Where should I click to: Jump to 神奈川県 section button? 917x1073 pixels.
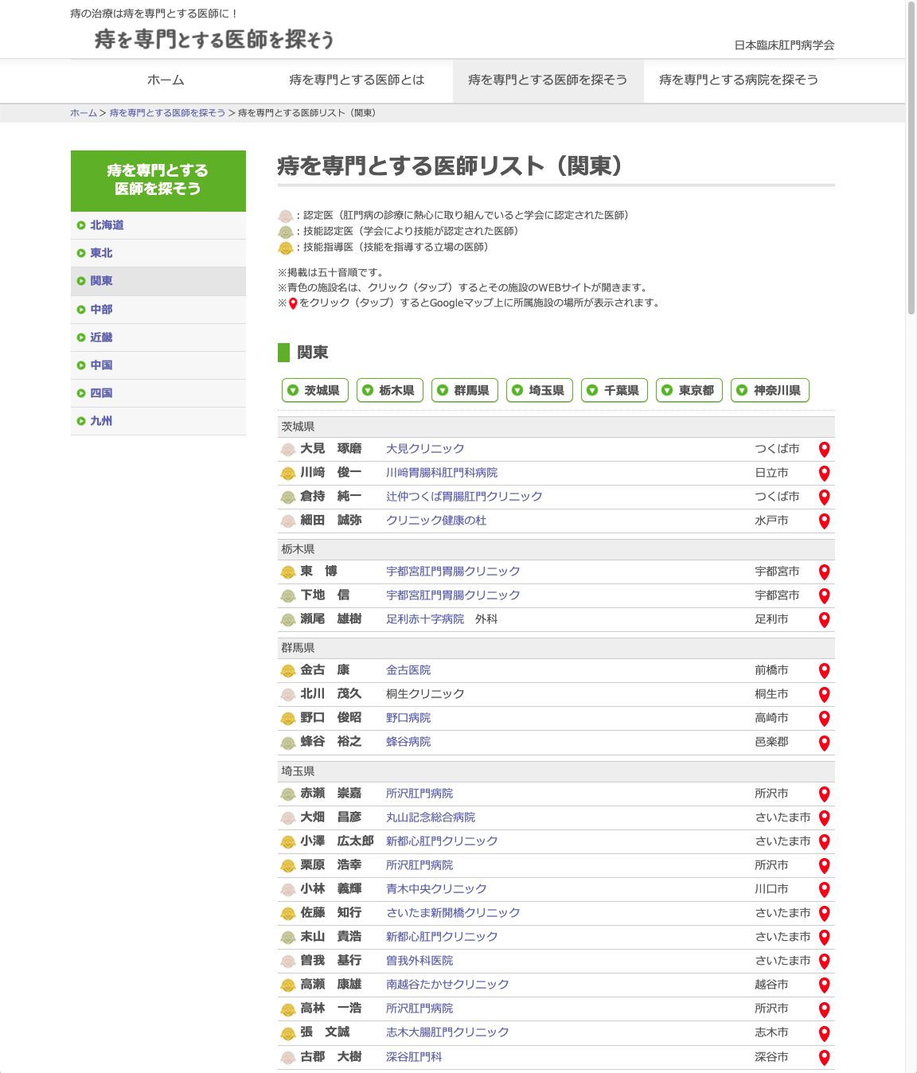pyautogui.click(x=770, y=390)
